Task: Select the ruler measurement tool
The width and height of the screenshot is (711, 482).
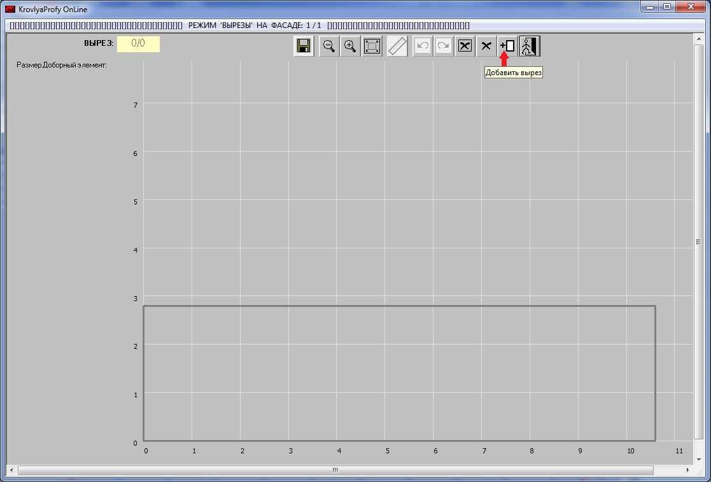Action: pyautogui.click(x=397, y=46)
